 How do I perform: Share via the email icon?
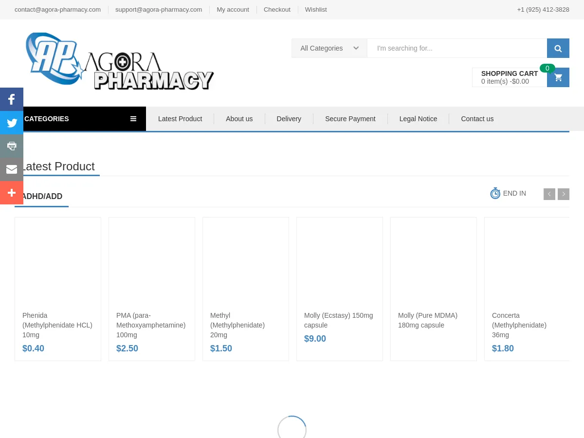pos(11,169)
